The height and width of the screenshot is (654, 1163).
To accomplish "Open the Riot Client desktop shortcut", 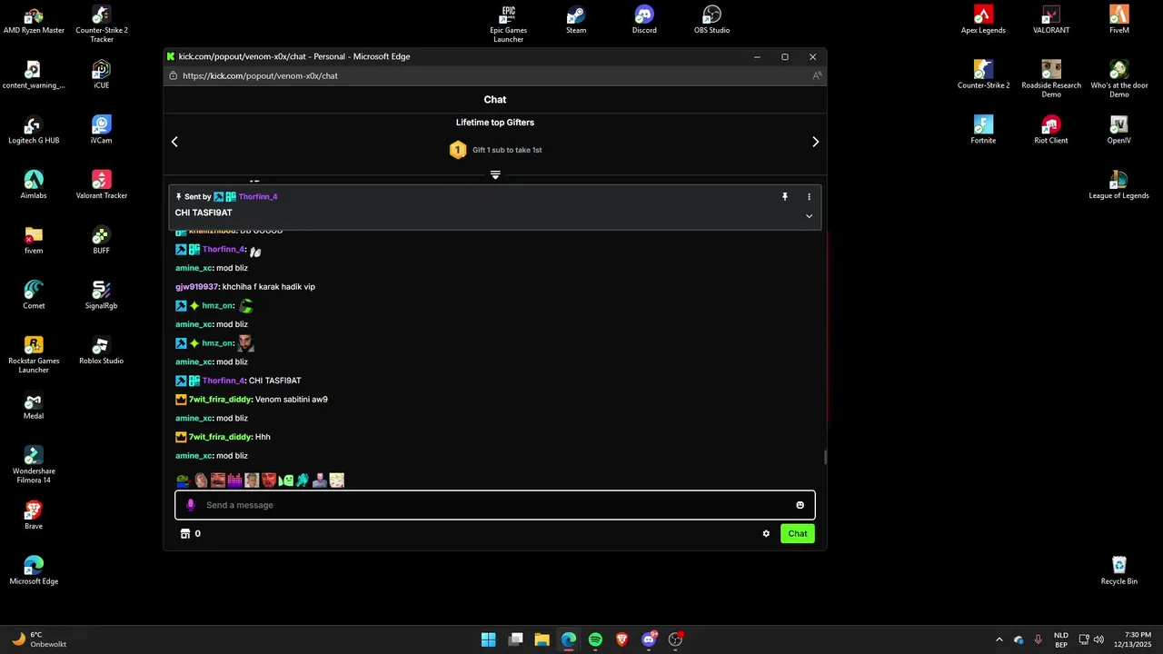I will click(1051, 130).
